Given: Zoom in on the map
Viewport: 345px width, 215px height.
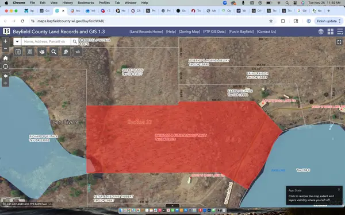Looking at the screenshot, I should click(x=6, y=41).
